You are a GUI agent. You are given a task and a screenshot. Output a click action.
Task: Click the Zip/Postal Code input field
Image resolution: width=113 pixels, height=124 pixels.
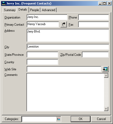tap(95, 54)
